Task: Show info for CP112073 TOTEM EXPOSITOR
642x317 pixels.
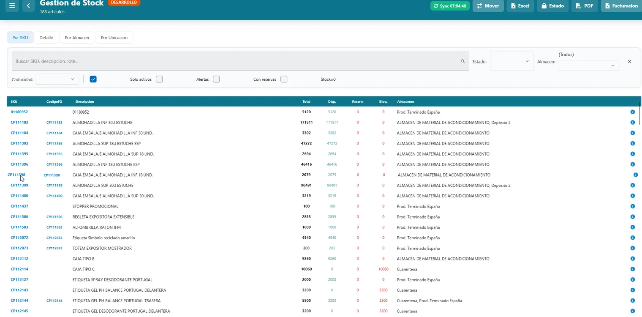Action: click(633, 248)
